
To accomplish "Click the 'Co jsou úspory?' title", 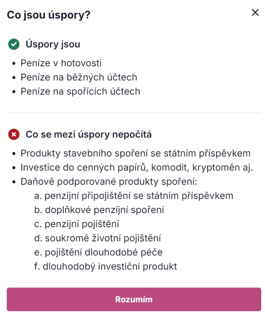I will coord(48,15).
